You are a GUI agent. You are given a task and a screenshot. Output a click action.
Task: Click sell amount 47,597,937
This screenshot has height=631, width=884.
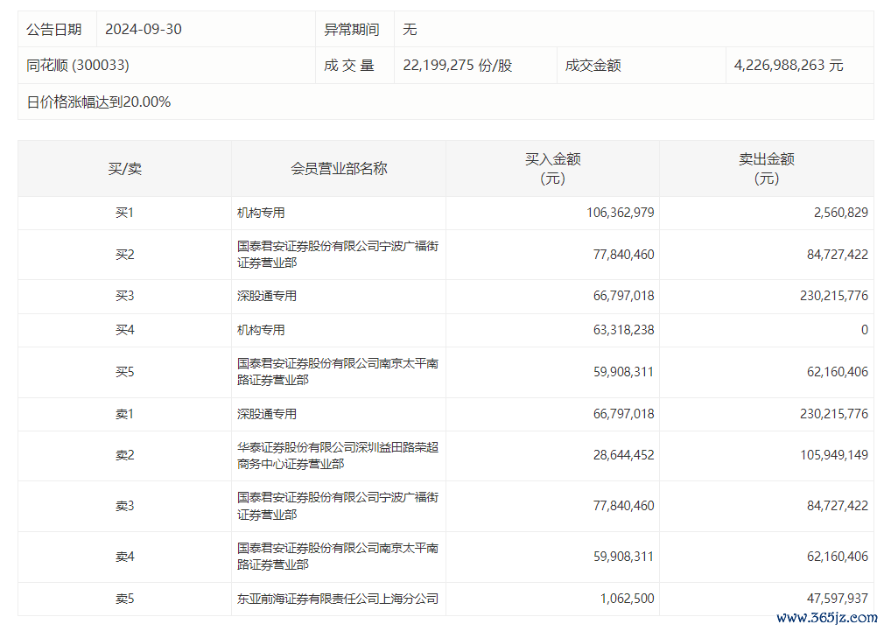[838, 599]
